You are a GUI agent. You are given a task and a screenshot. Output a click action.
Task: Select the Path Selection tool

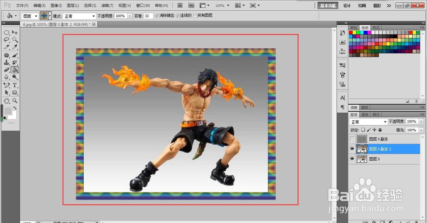pyautogui.click(x=6, y=93)
